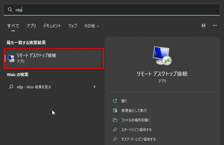Click small Remote Desktop icon in best match

coord(11,58)
